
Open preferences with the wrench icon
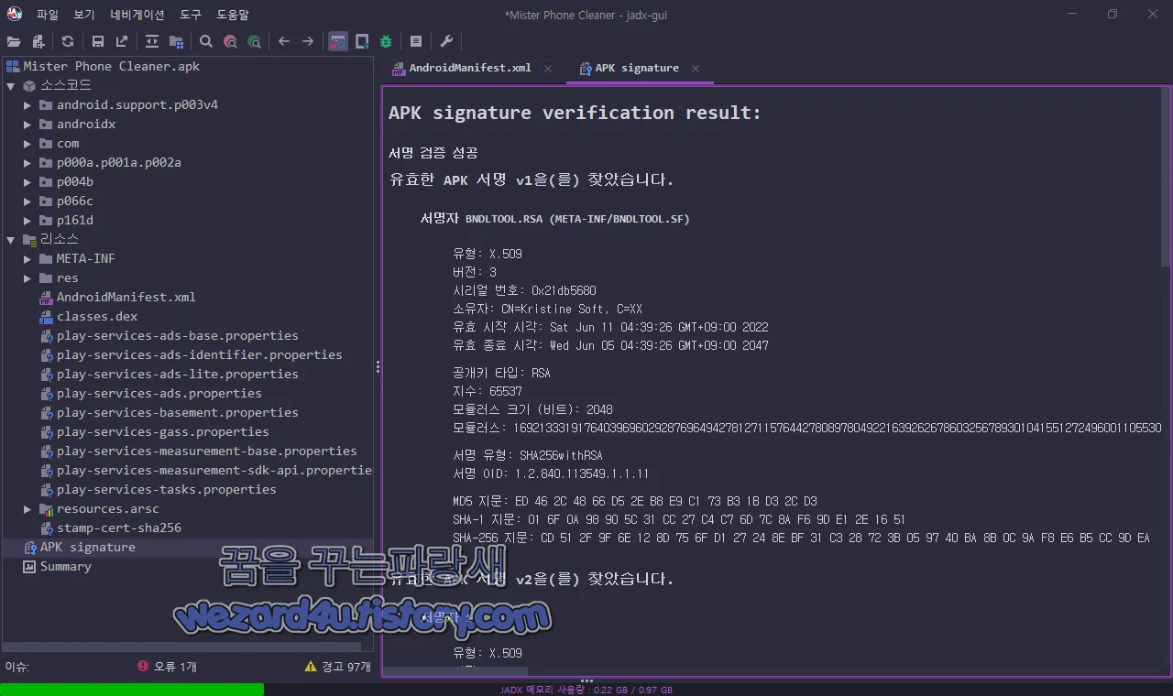446,40
